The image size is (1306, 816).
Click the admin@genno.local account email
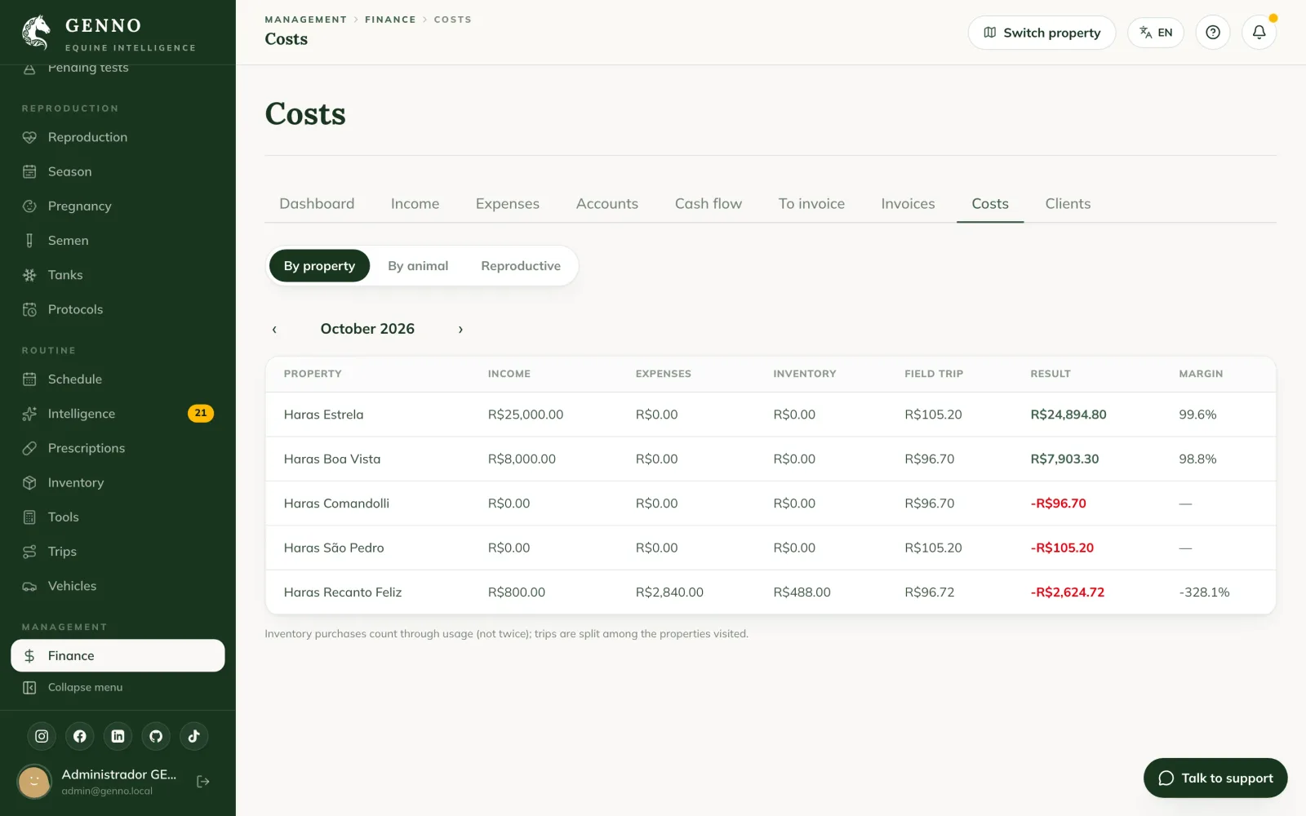107,792
